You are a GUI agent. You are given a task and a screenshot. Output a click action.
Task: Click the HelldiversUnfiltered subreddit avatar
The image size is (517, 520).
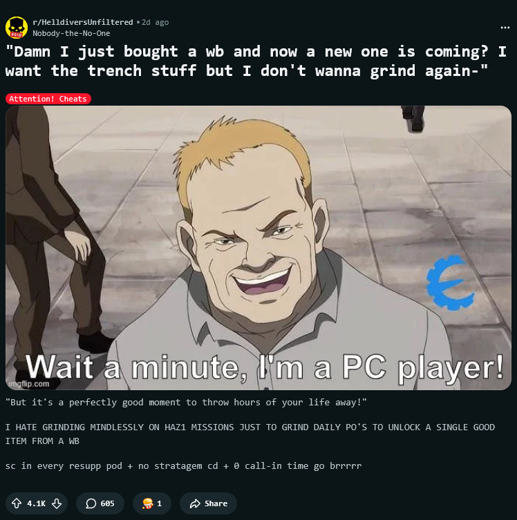[17, 28]
